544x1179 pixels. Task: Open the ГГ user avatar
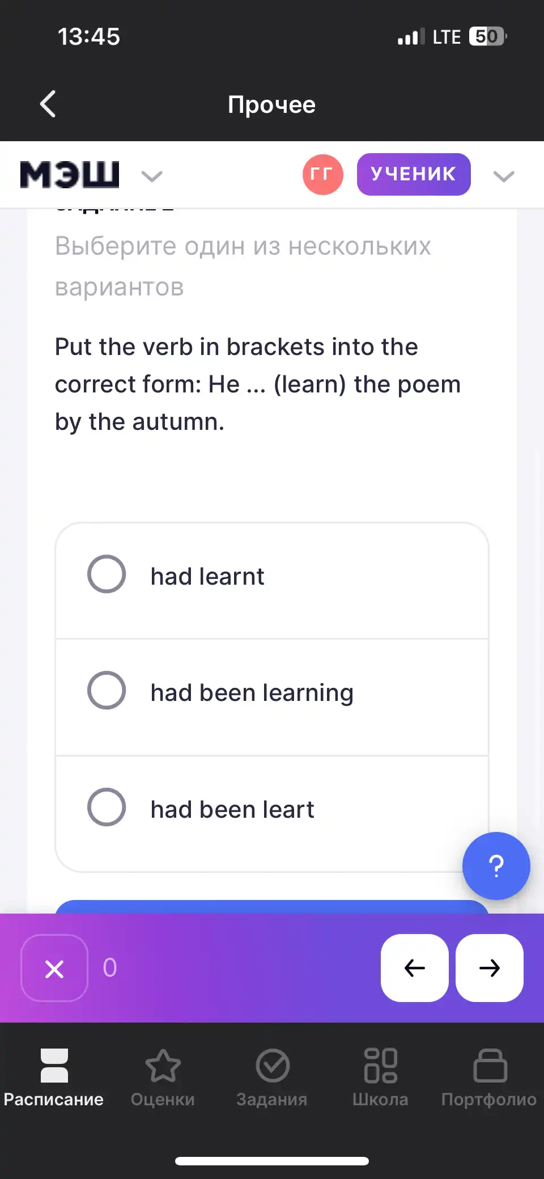click(322, 175)
